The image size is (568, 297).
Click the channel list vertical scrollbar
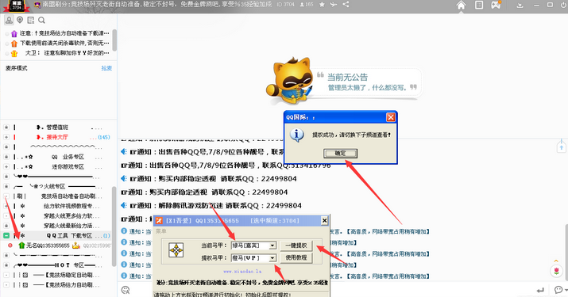tap(114, 224)
